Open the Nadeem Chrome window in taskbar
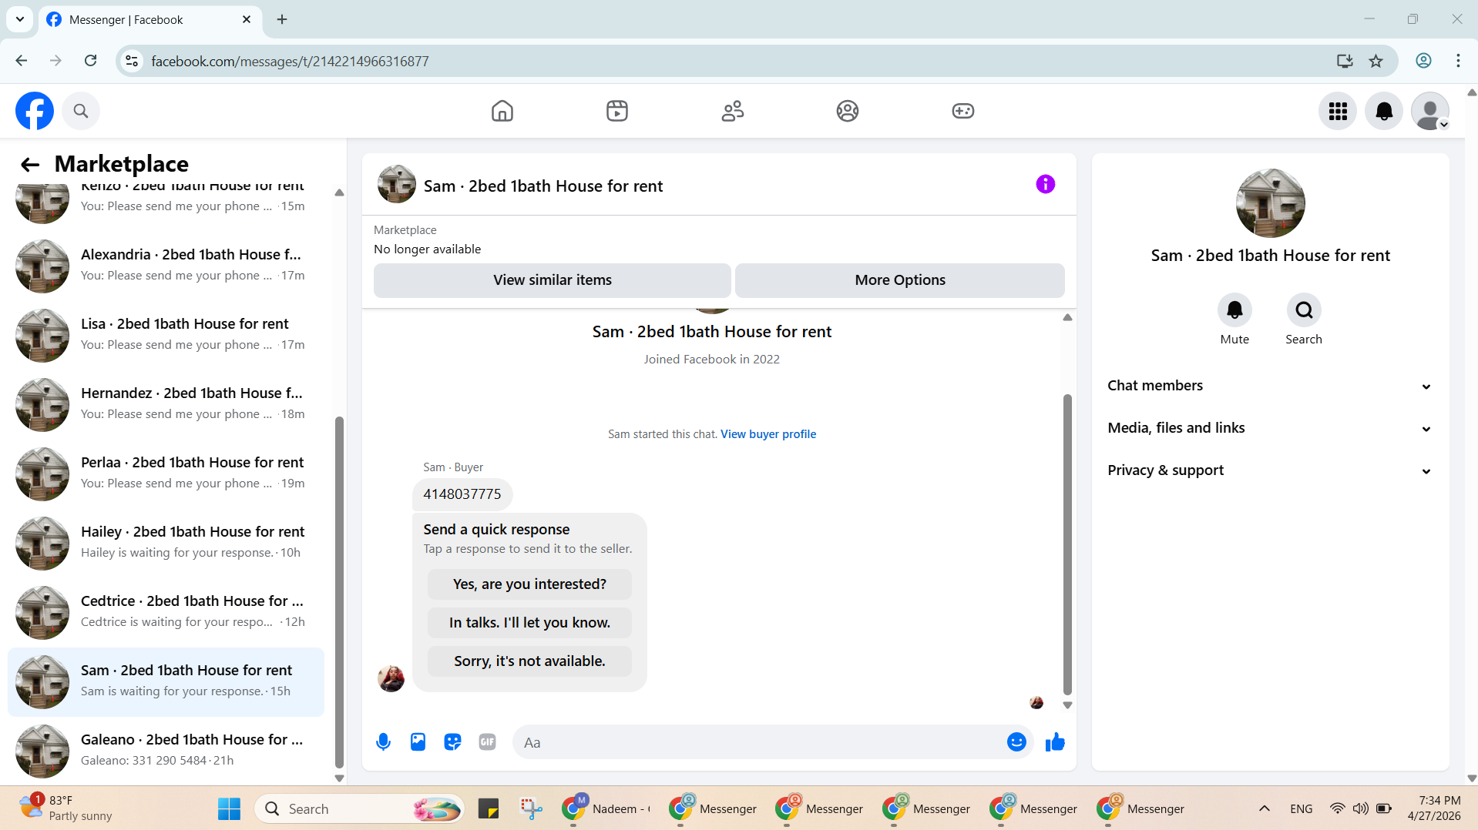1478x830 pixels. tap(606, 808)
